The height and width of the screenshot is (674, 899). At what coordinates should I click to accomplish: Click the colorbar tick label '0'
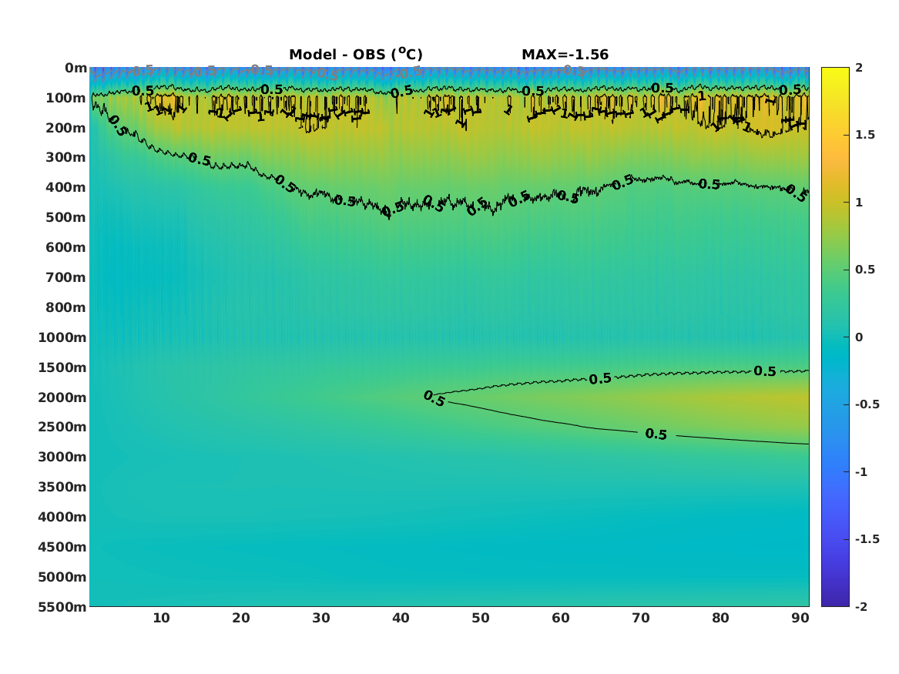[x=859, y=337]
